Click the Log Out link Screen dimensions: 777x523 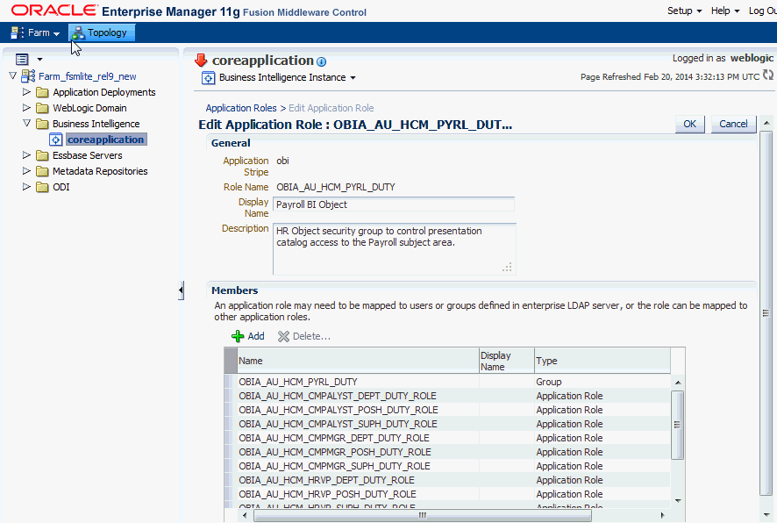(762, 11)
